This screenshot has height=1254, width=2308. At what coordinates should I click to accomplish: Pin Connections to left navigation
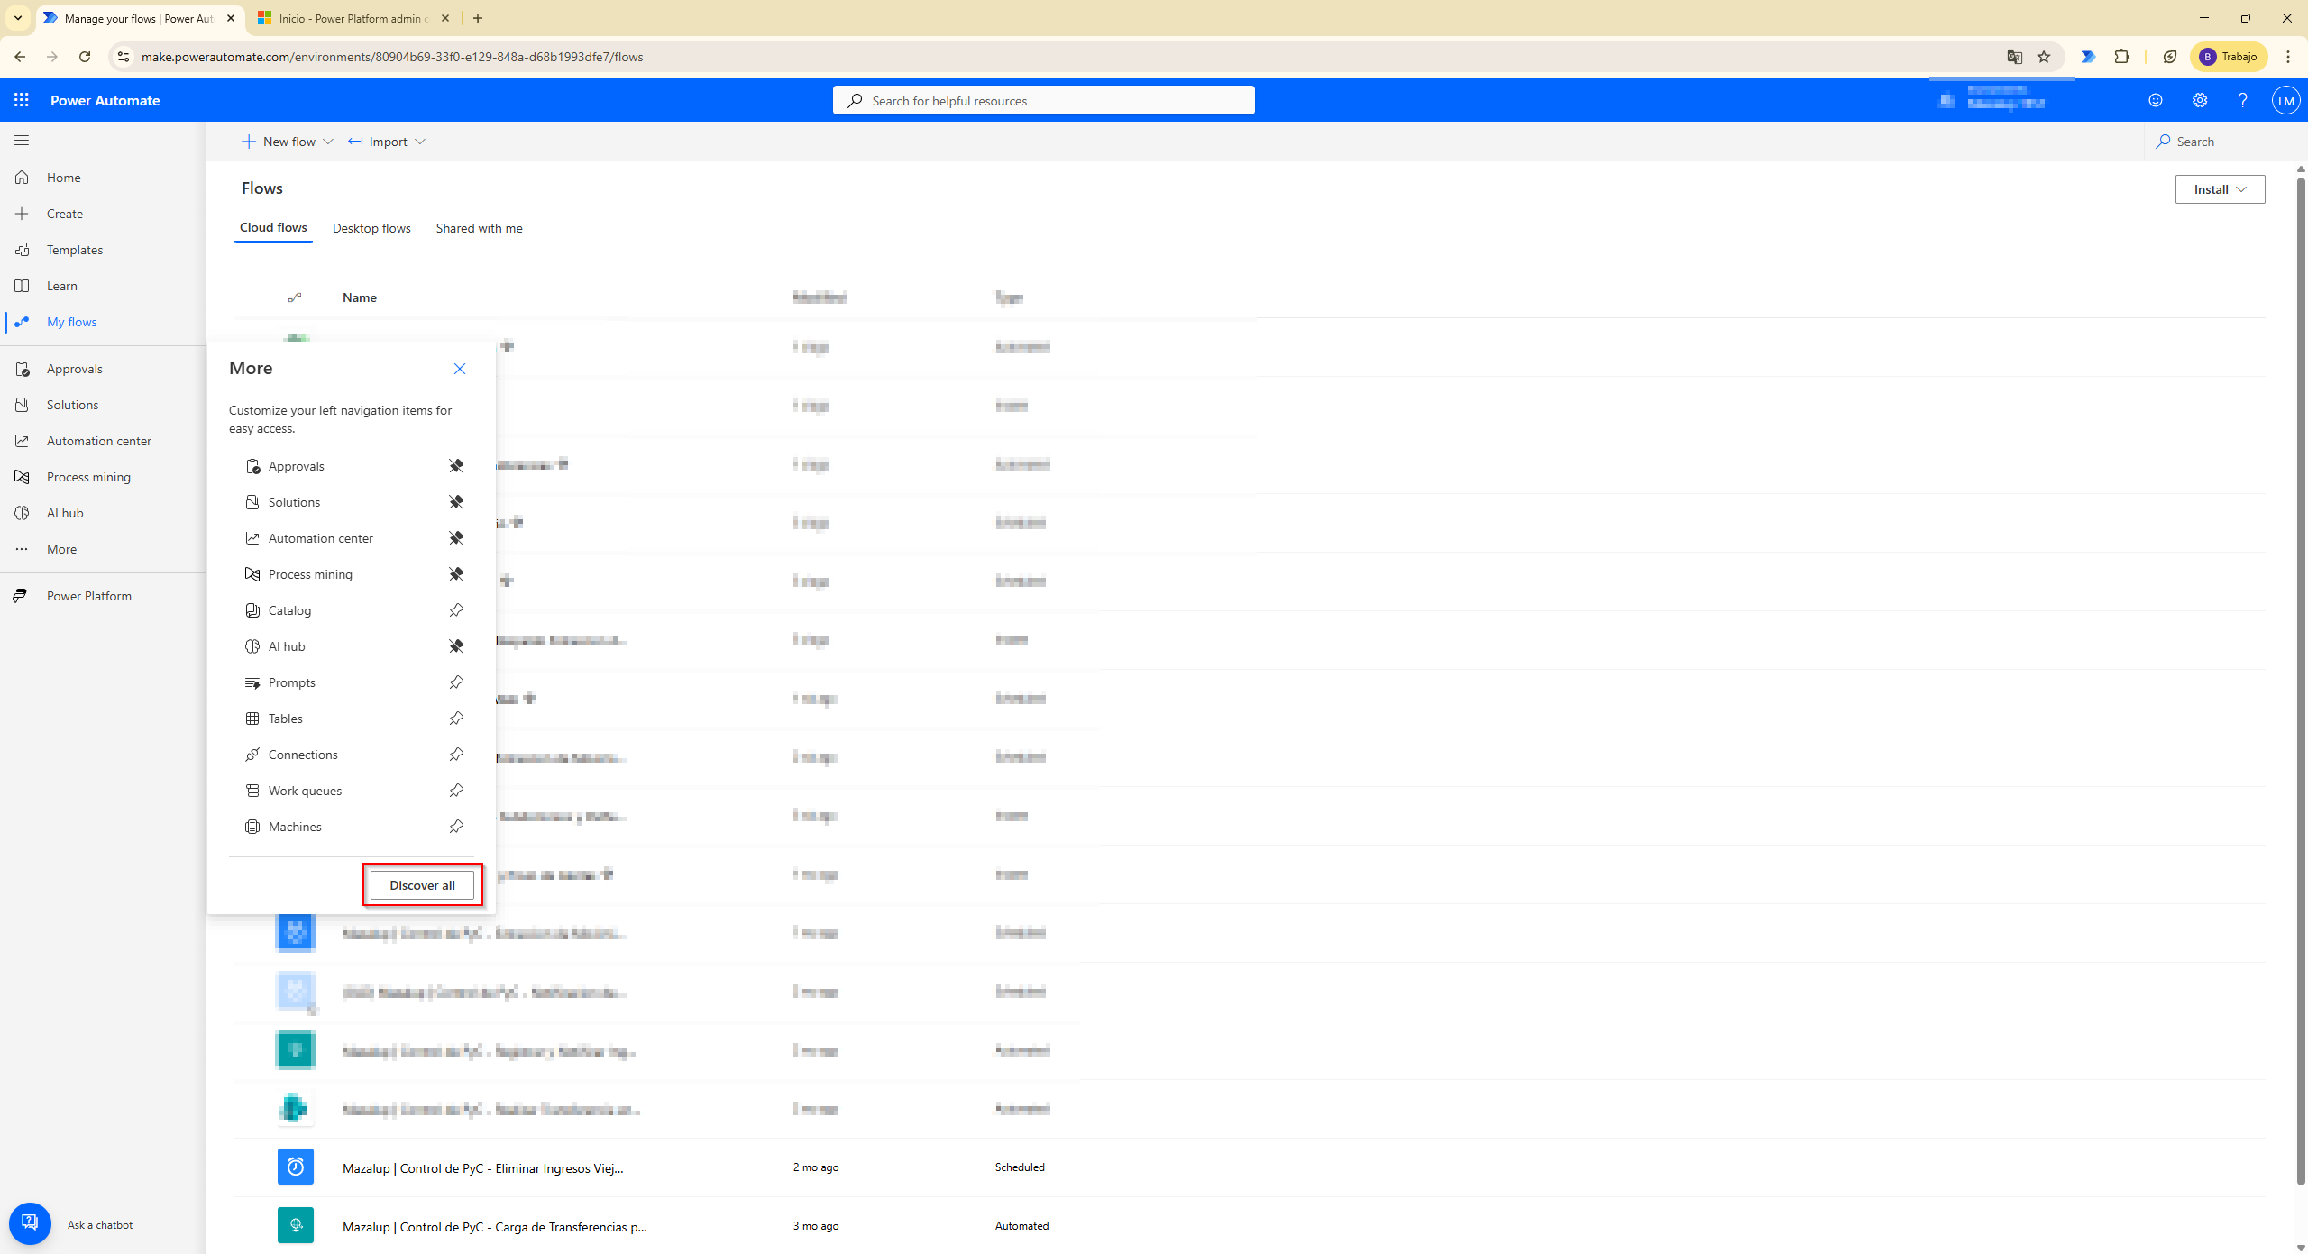456,755
